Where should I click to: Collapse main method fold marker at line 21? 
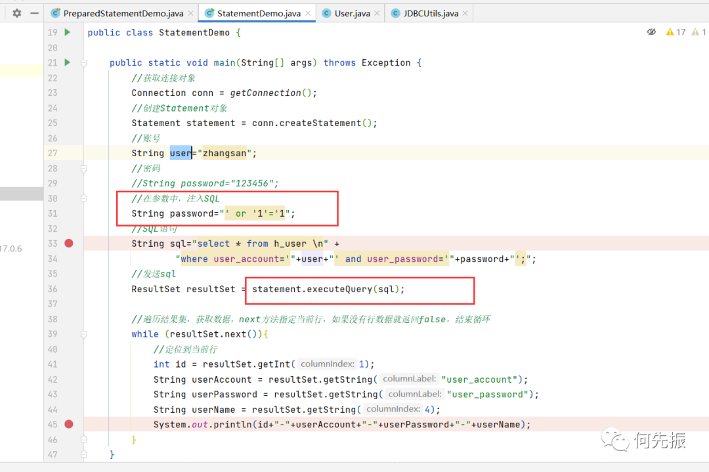tap(83, 63)
